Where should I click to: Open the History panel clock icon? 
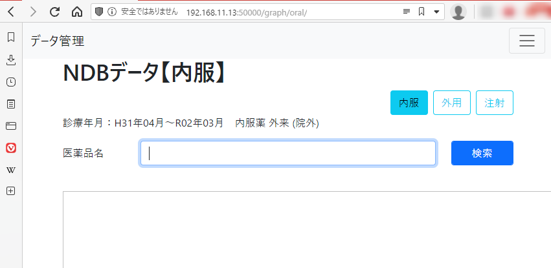tap(10, 82)
